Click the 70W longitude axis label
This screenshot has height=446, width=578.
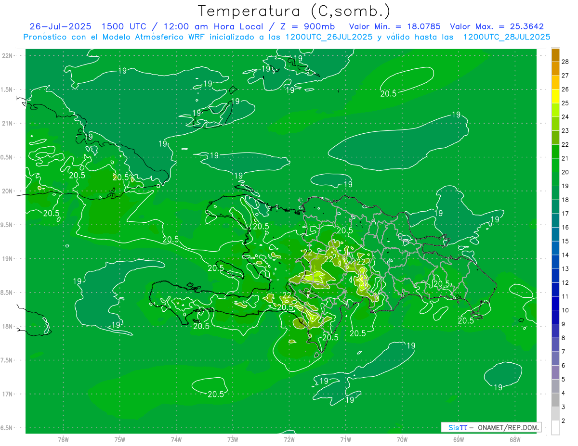click(402, 439)
